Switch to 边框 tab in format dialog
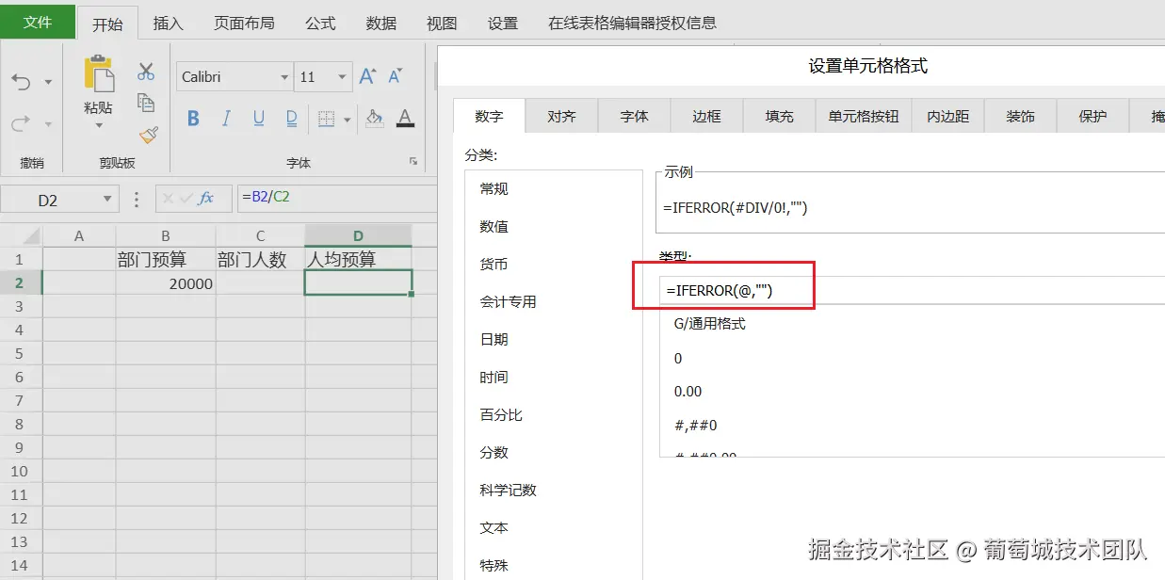 point(706,117)
